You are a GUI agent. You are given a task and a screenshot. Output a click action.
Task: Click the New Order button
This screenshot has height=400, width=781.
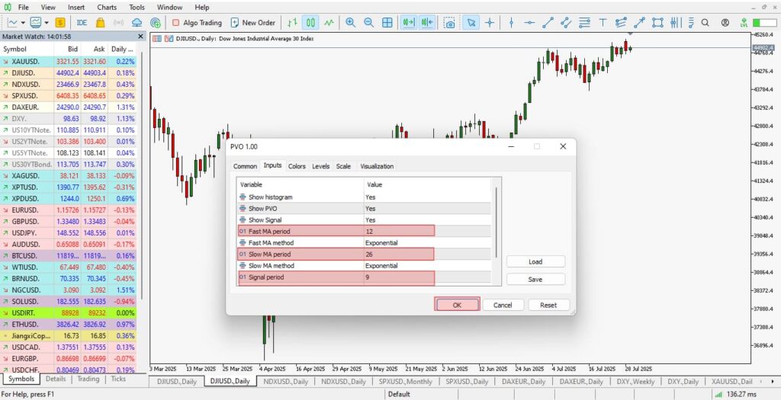(x=253, y=22)
